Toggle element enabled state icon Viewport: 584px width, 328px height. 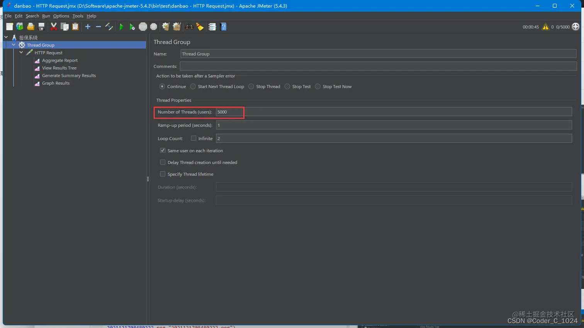click(x=109, y=27)
